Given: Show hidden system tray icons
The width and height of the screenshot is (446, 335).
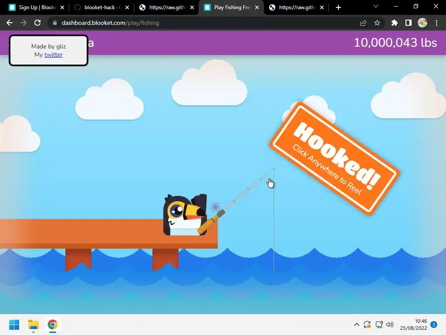Looking at the screenshot, I should [356, 325].
